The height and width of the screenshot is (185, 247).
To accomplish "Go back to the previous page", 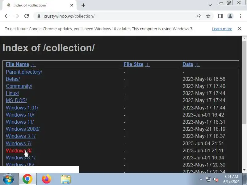I will pos(7,16).
